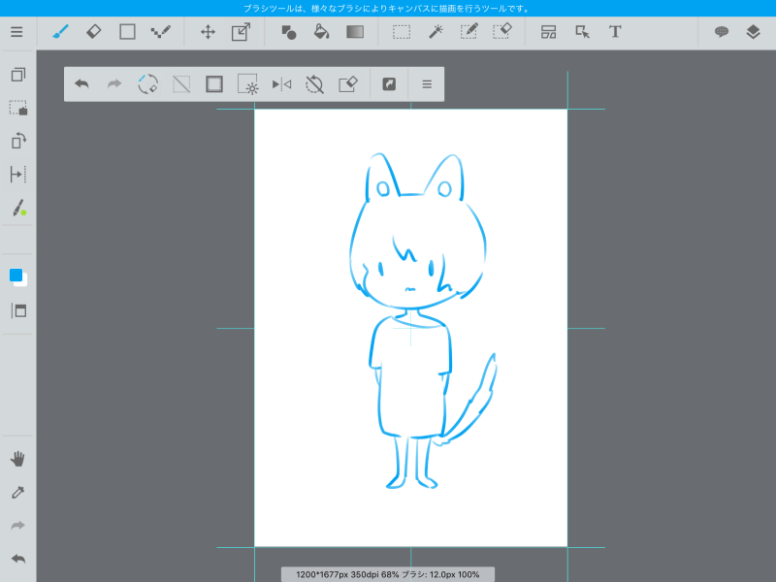Select the Paint Bucket fill tool
This screenshot has height=582, width=776.
322,32
